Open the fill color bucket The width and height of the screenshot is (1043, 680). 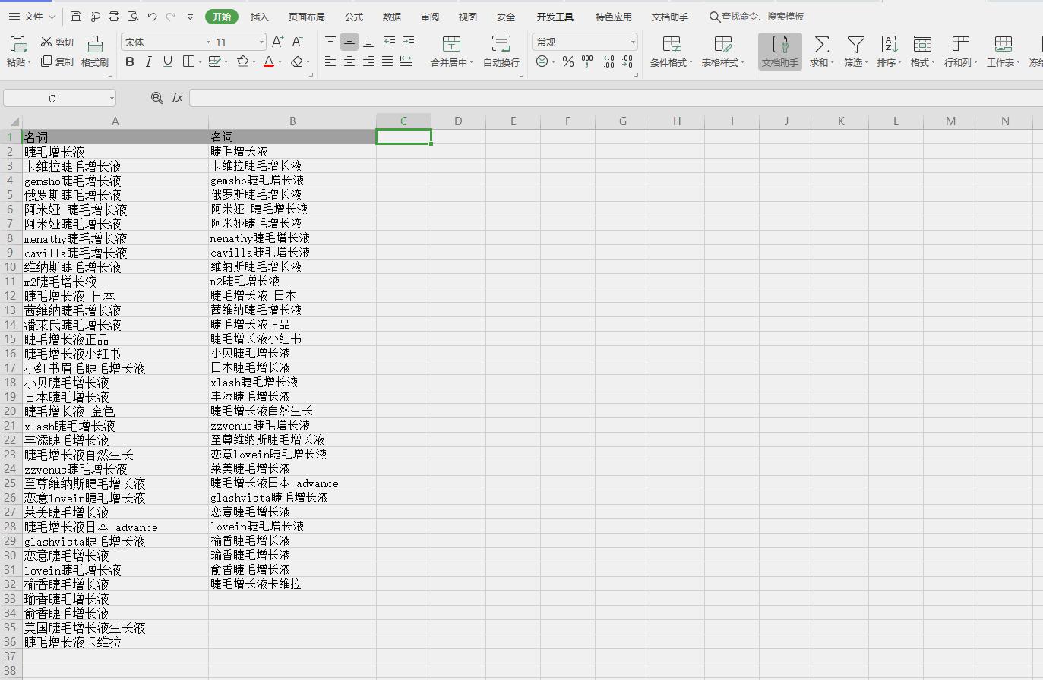(243, 61)
